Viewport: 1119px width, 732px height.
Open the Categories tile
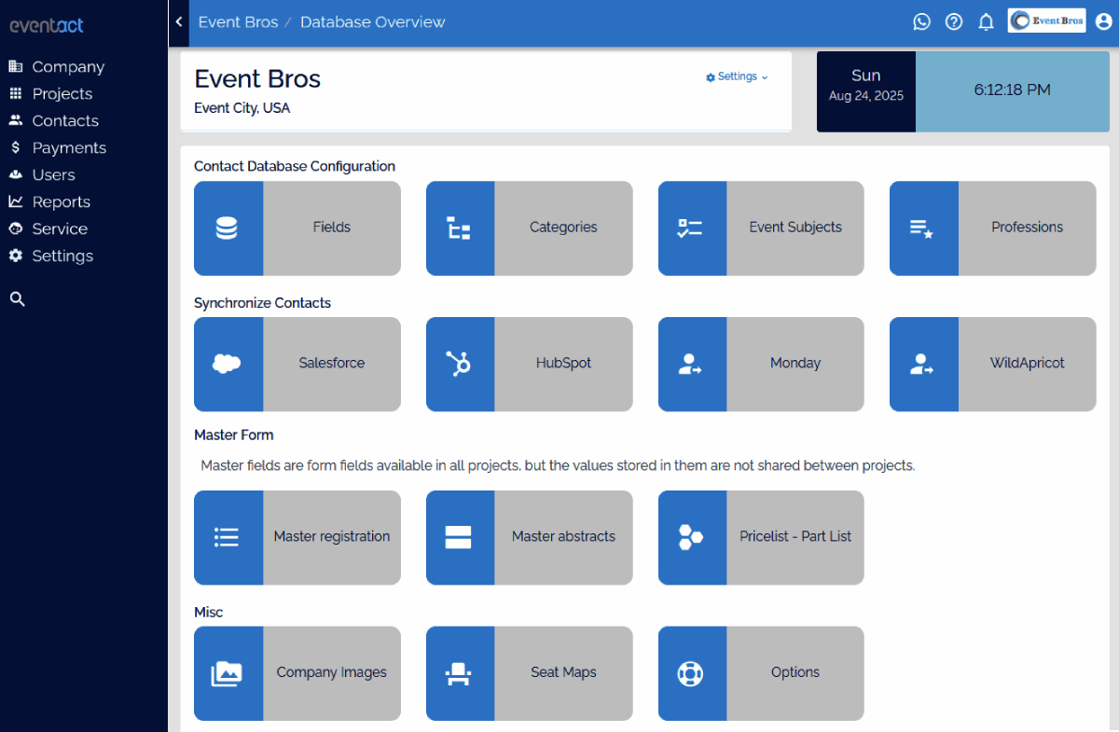[529, 228]
